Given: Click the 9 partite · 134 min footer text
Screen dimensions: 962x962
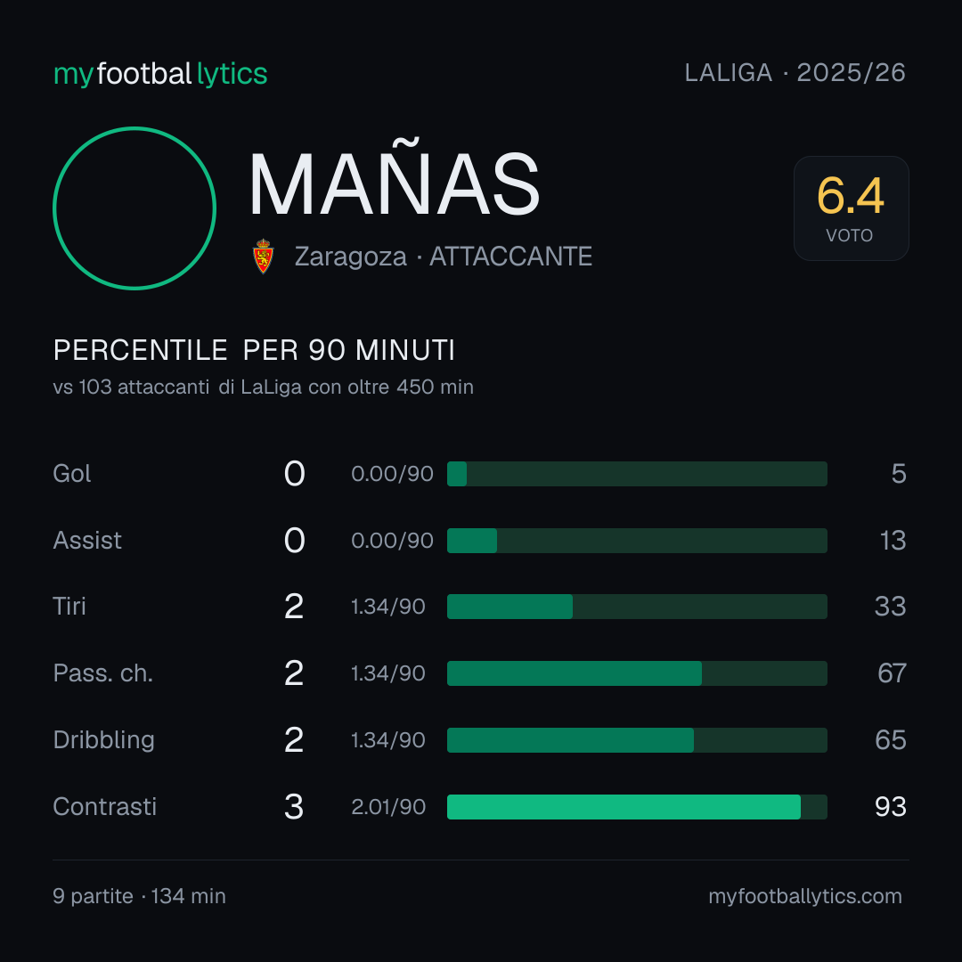Looking at the screenshot, I should 139,896.
